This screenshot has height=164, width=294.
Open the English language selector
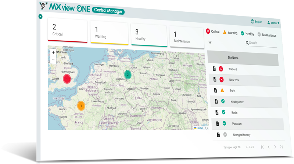pyautogui.click(x=256, y=22)
